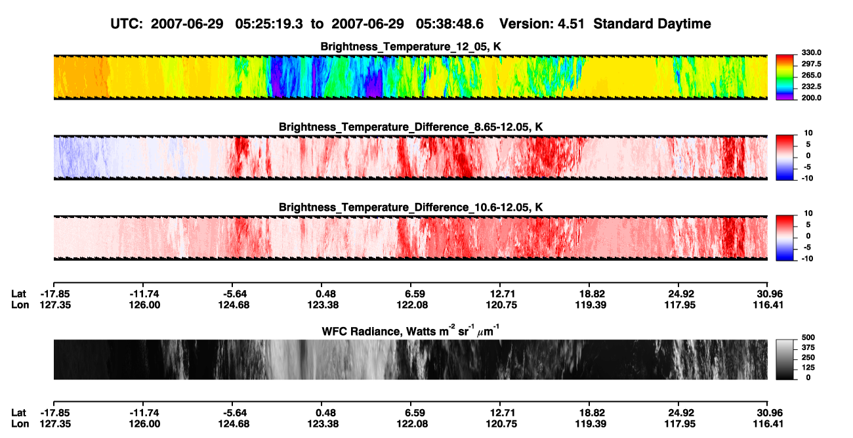Click latitude 24.92 on axis below WFC panel
This screenshot has width=853, height=438.
[681, 413]
